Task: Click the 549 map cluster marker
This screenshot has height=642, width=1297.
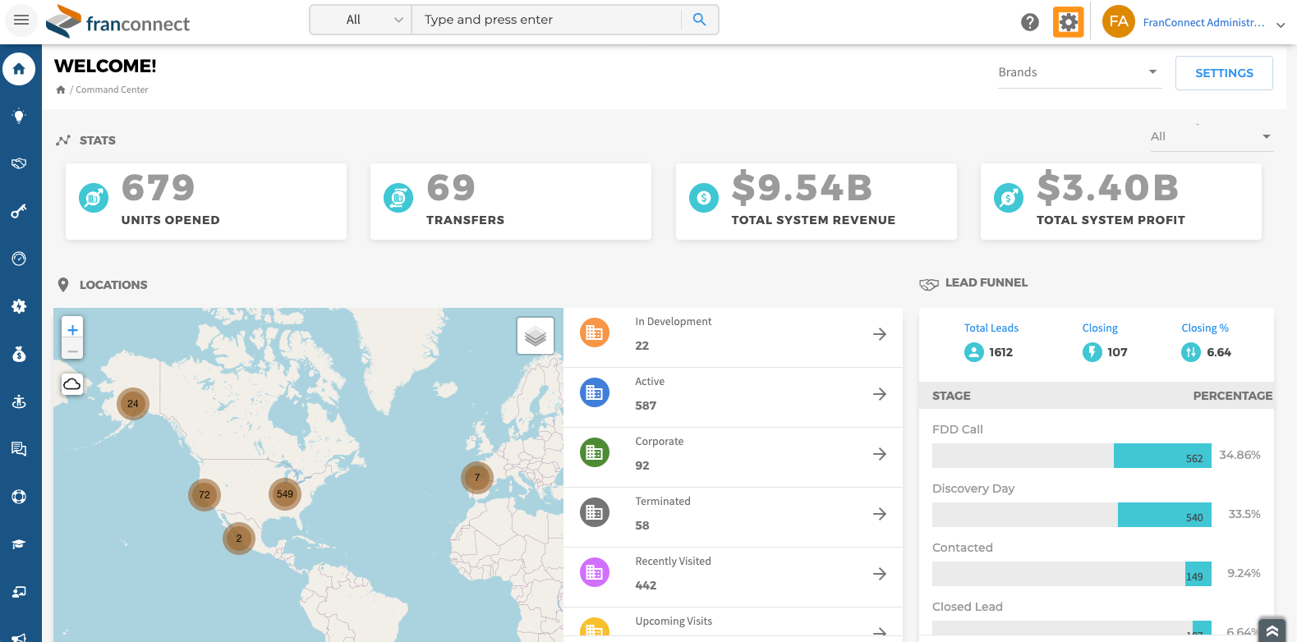Action: click(x=285, y=494)
